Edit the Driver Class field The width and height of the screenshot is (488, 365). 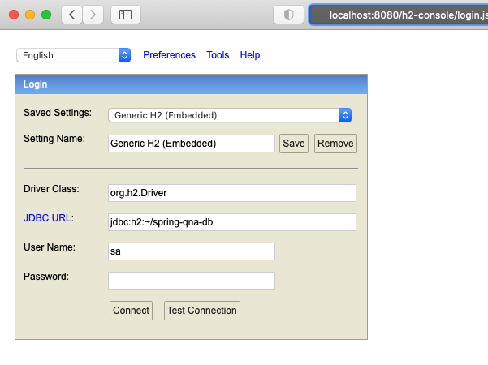coord(232,193)
